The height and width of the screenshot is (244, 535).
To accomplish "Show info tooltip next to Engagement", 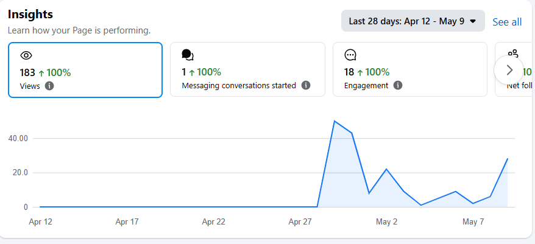I will point(398,85).
